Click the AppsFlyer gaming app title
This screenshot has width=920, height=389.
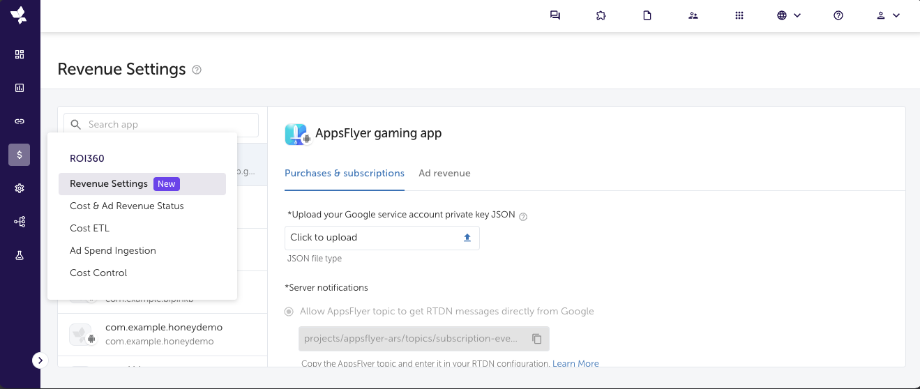tap(379, 133)
